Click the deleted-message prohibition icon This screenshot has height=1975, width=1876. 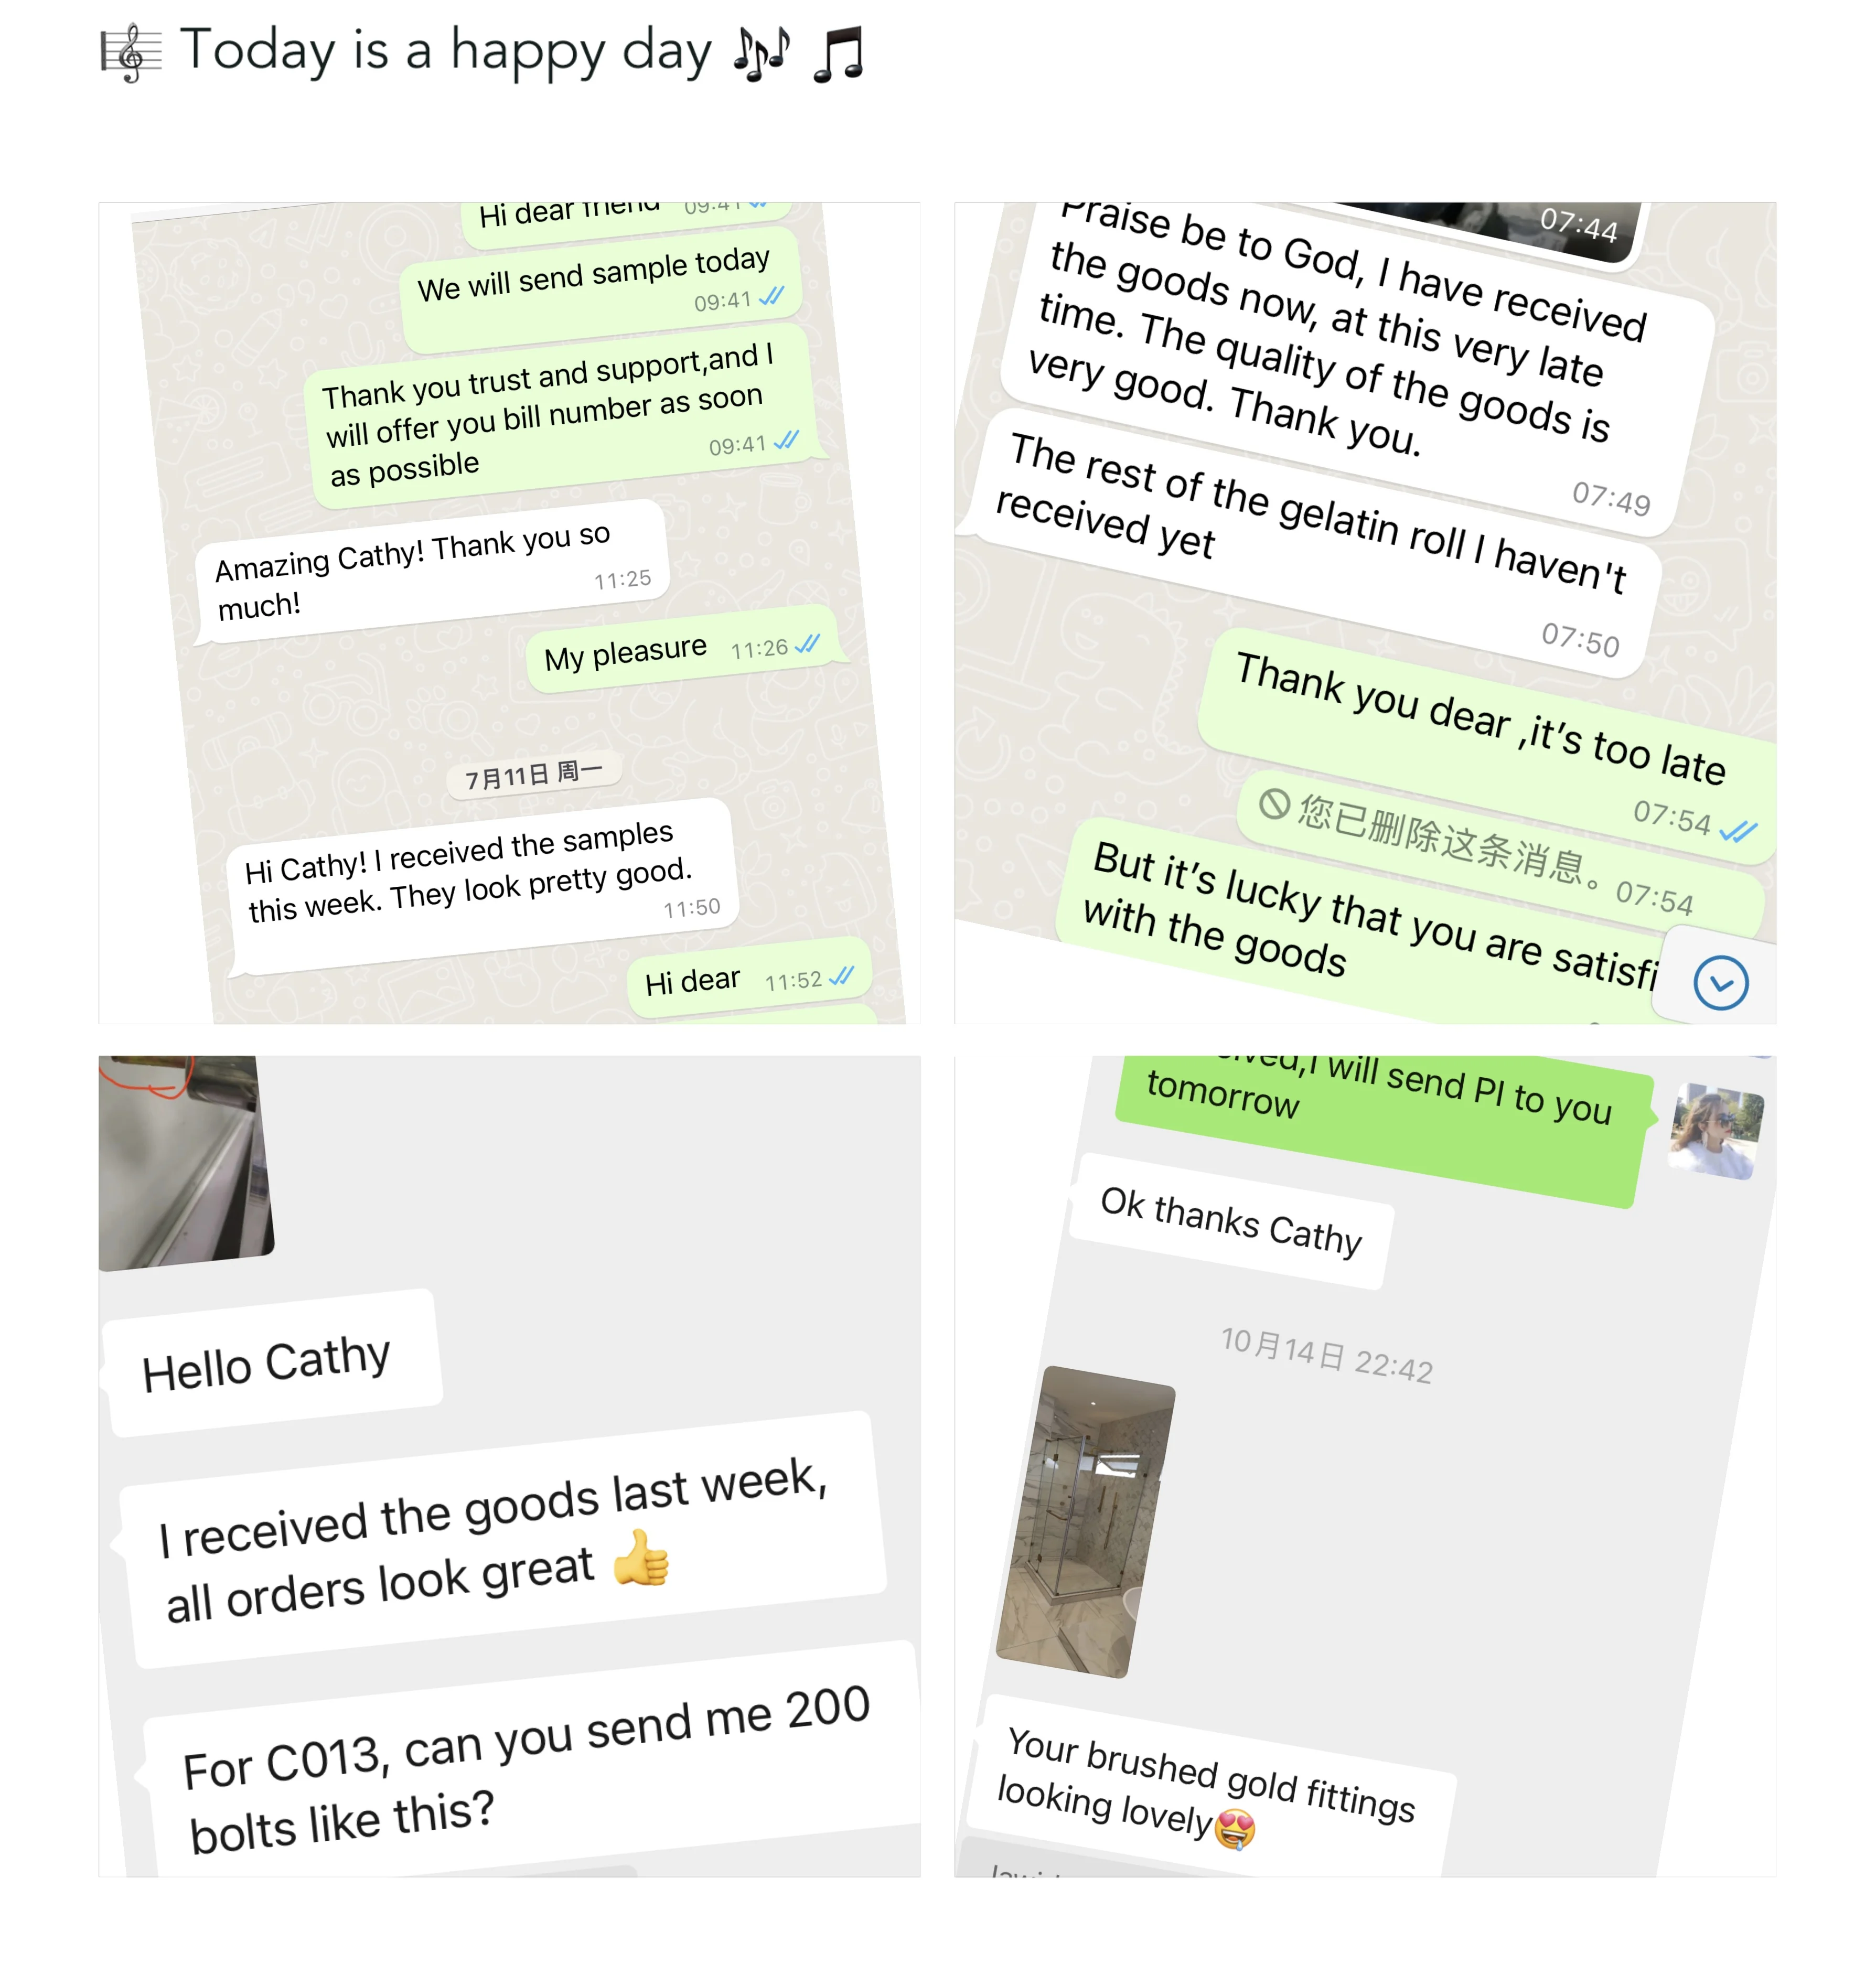pos(1273,803)
